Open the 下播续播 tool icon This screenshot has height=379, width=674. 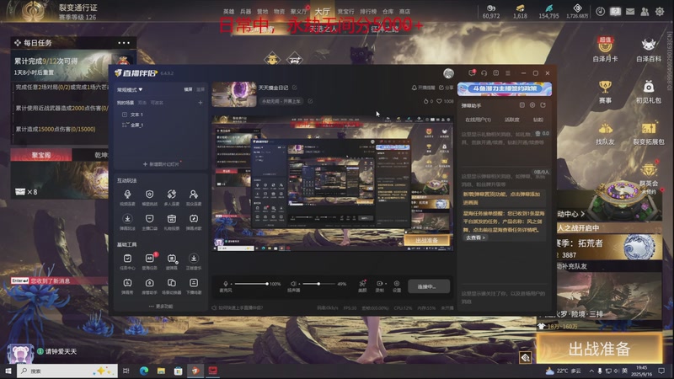[x=194, y=283]
